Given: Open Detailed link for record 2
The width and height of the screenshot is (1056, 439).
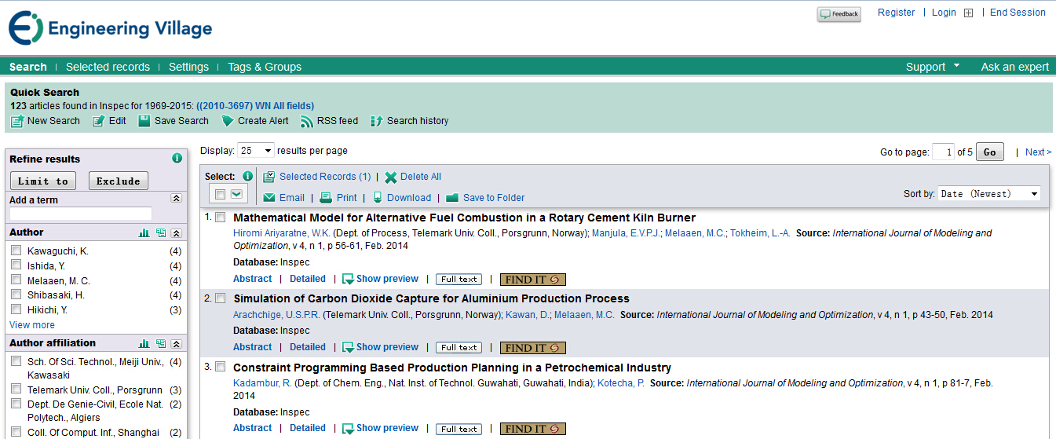Looking at the screenshot, I should pyautogui.click(x=308, y=347).
